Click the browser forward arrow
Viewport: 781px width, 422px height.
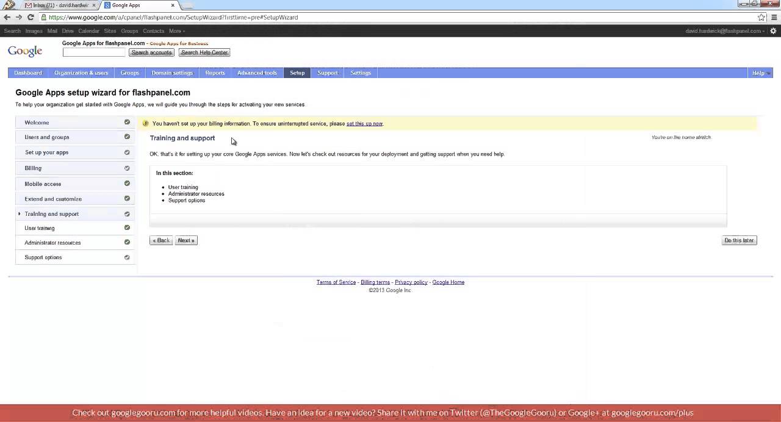click(18, 17)
